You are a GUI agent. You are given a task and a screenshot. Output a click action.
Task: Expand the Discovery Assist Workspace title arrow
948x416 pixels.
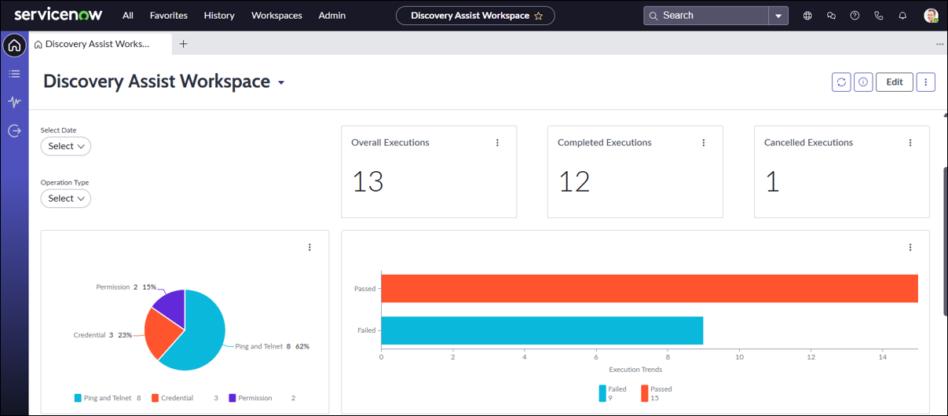click(281, 83)
